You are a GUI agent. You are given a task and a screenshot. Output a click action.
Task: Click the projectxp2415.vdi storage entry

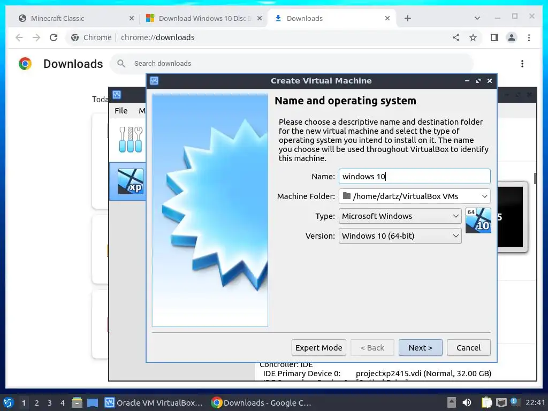[x=424, y=374]
